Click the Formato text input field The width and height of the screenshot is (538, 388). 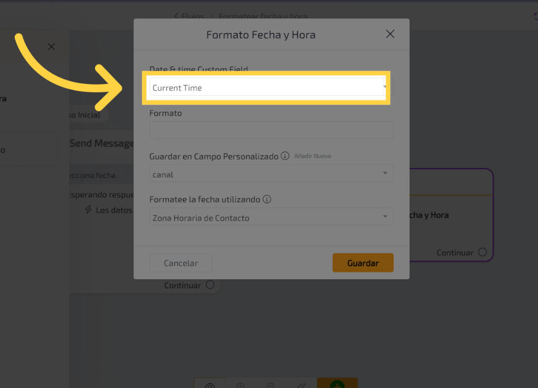[x=271, y=130]
